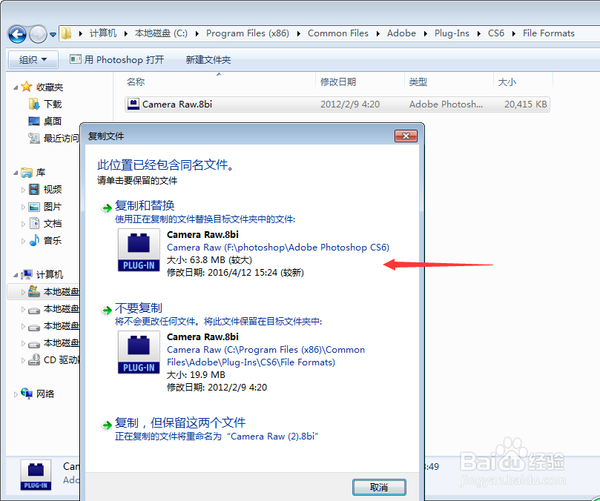Select Common Files breadcrumb
Viewport: 600px width, 501px height.
click(x=338, y=33)
